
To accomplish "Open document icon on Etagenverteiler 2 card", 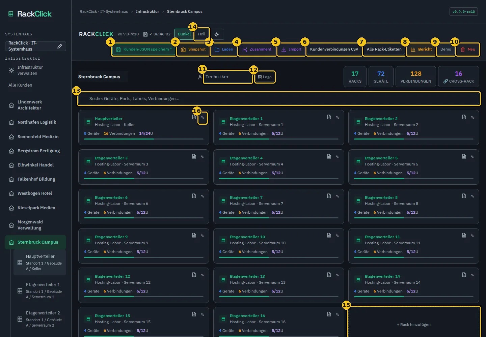I will pyautogui.click(x=464, y=117).
